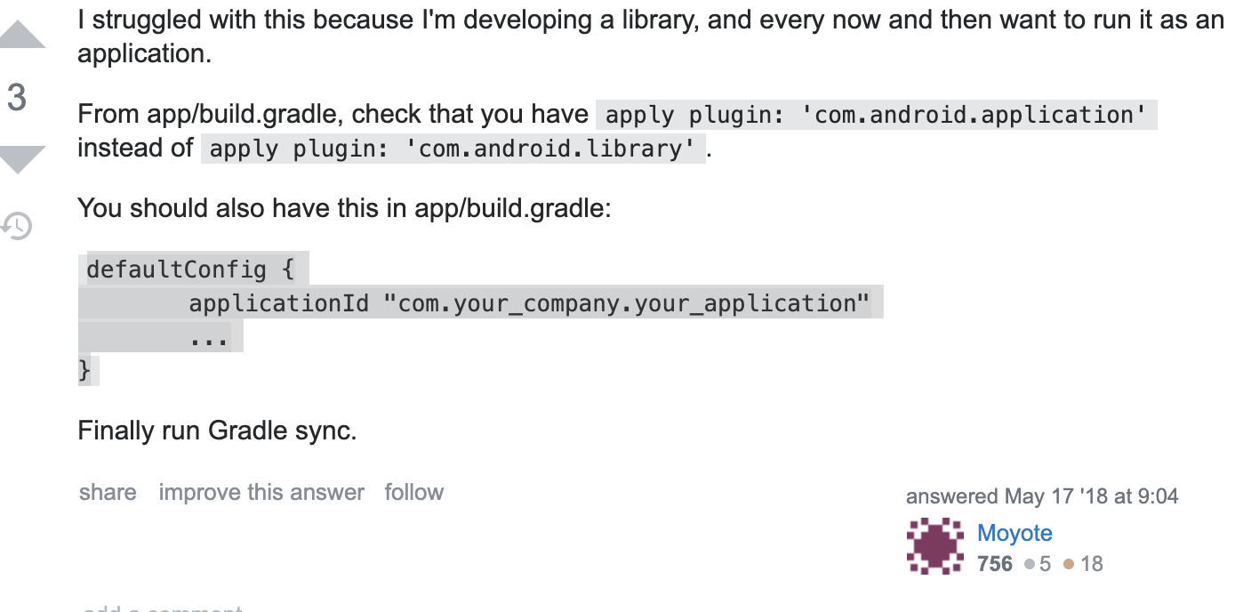Click the silver badge dot next to 5
This screenshot has width=1243, height=612.
pos(1030,564)
